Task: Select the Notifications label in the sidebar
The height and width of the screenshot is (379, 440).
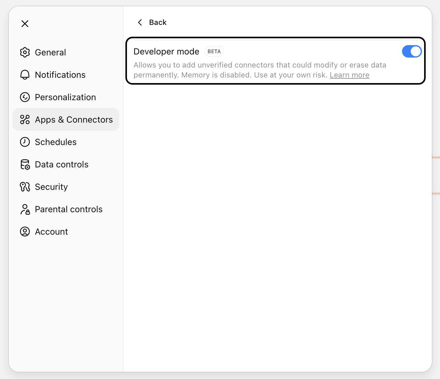Action: (x=60, y=75)
